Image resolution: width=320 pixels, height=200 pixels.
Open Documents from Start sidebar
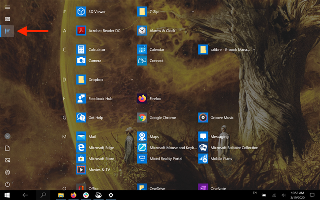tap(7, 148)
